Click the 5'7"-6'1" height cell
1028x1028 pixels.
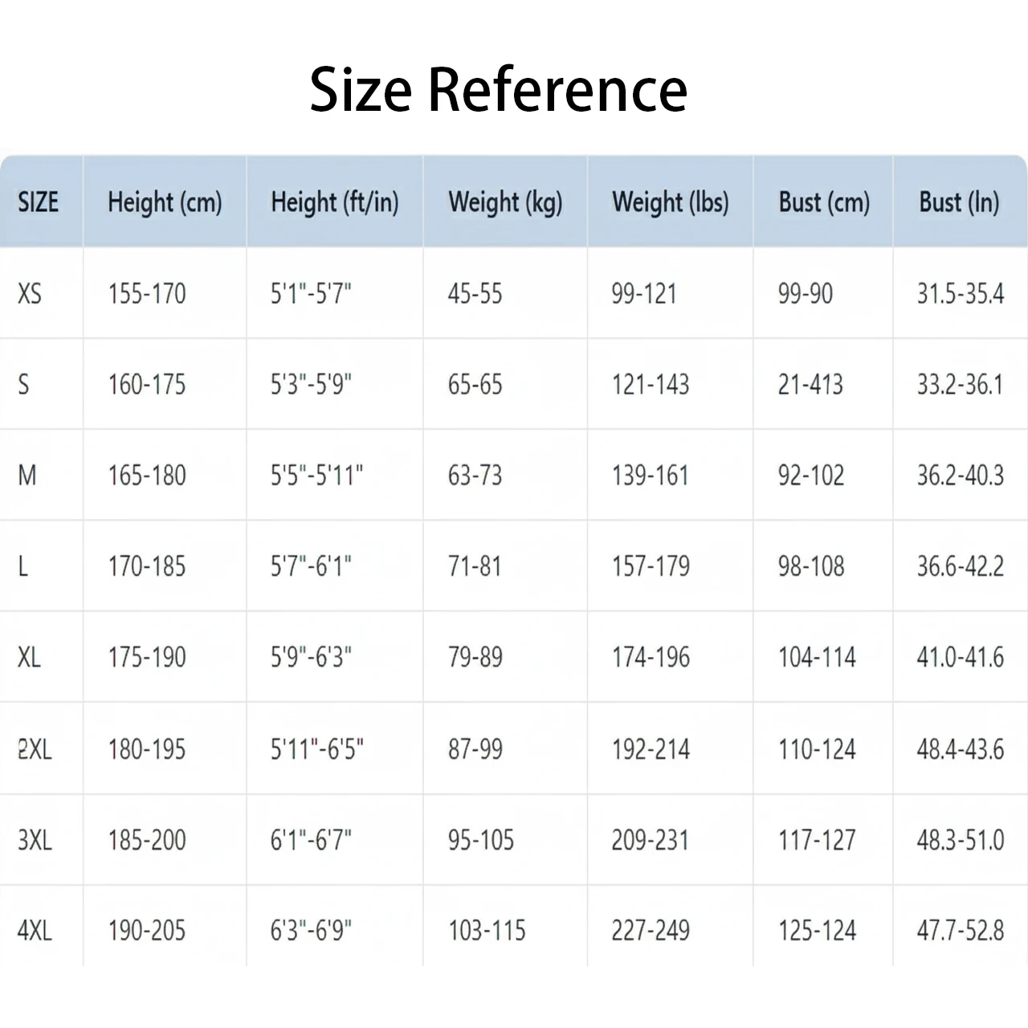click(311, 566)
